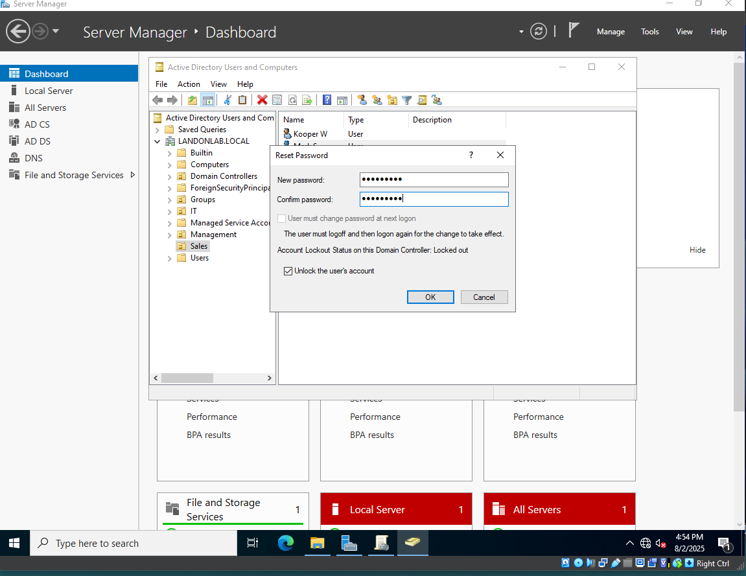Expand the Computers container
The height and width of the screenshot is (576, 746).
(169, 165)
